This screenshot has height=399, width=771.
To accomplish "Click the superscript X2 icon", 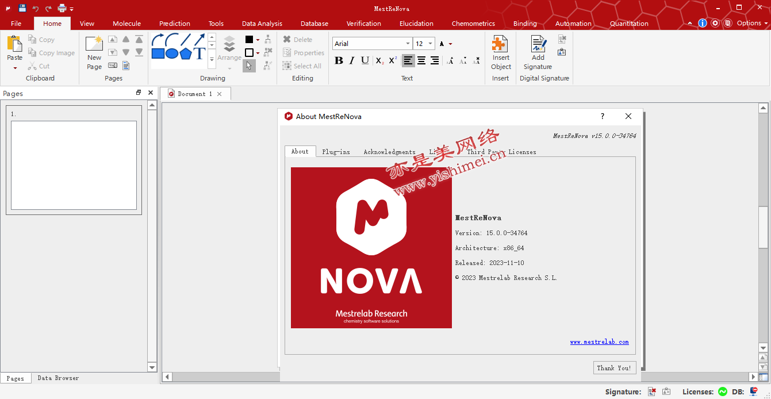I will pos(393,60).
